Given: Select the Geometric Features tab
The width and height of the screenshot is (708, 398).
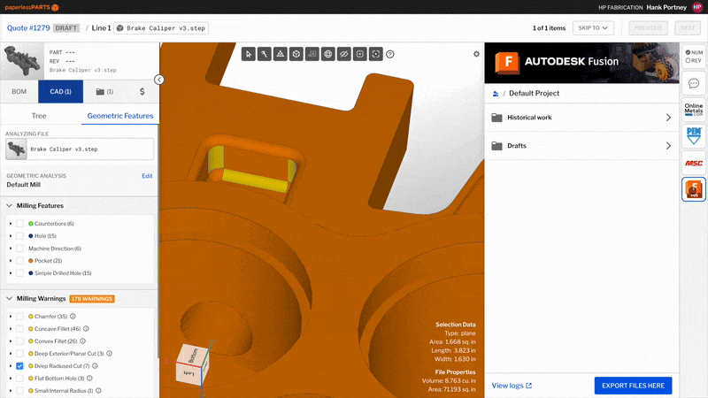Looking at the screenshot, I should (x=120, y=116).
